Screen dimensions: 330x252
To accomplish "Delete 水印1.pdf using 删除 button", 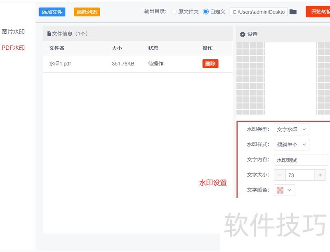I will [x=210, y=64].
